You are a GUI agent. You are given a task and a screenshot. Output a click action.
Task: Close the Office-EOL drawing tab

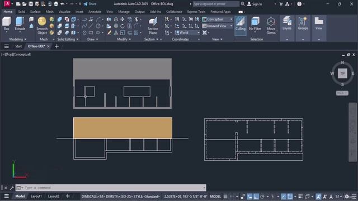[x=48, y=46]
